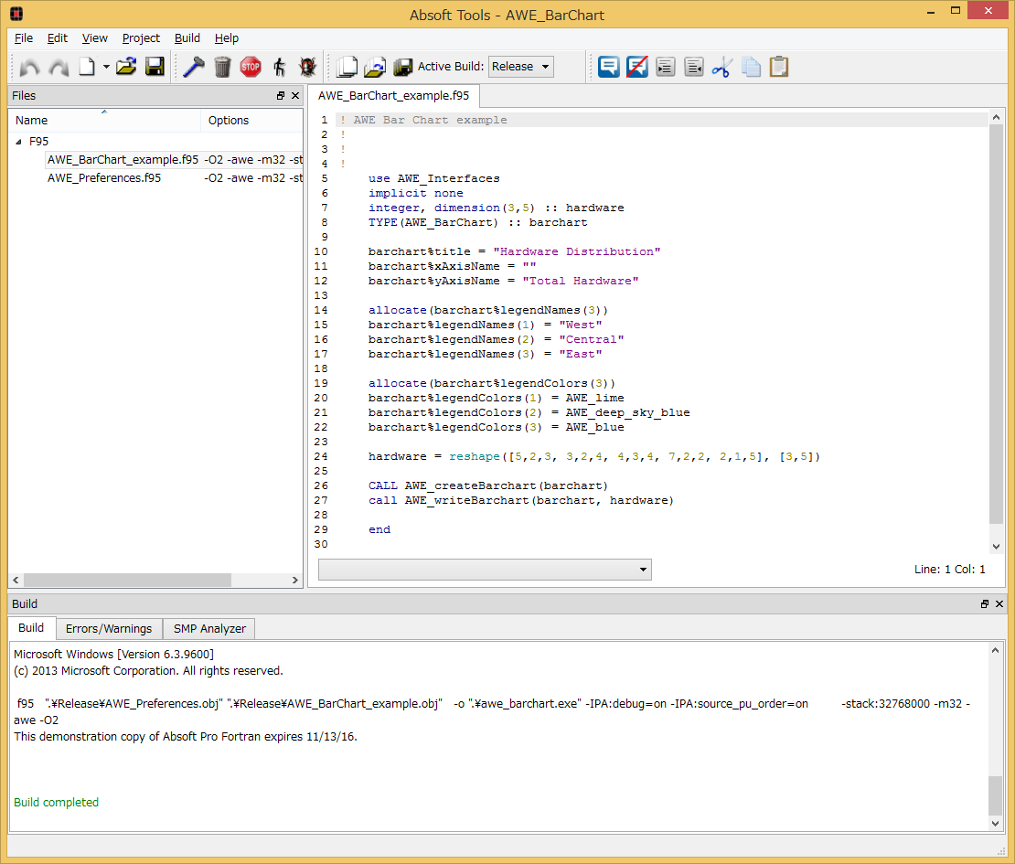Viewport: 1015px width, 864px height.
Task: Launch the debugger with the bug icon
Action: click(x=307, y=67)
